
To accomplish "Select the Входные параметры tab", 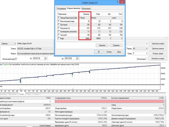I will (x=74, y=8).
